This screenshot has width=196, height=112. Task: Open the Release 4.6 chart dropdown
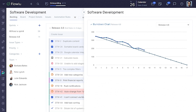(x=173, y=25)
